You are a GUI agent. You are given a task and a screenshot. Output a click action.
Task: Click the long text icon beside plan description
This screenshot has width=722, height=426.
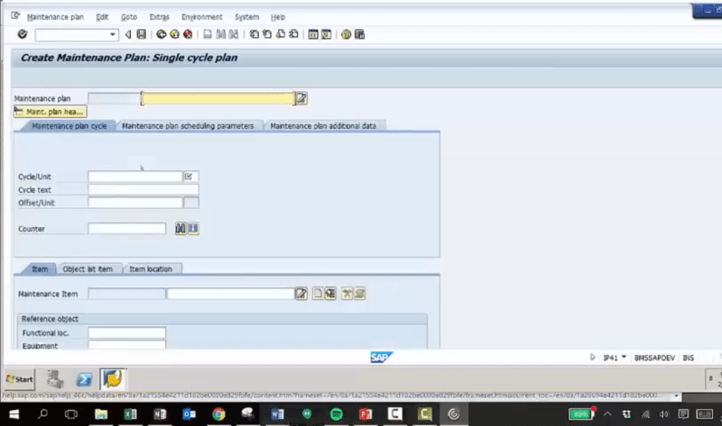coord(301,98)
